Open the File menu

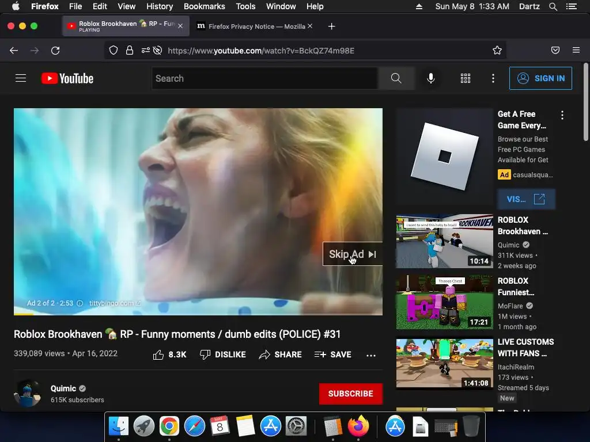click(75, 6)
